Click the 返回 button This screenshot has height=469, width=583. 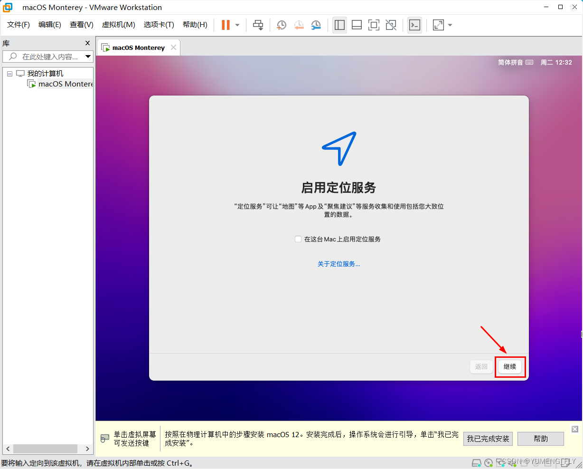click(x=481, y=366)
